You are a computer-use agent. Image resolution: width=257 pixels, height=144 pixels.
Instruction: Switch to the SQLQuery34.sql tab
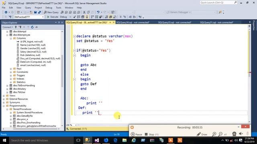coord(133,22)
